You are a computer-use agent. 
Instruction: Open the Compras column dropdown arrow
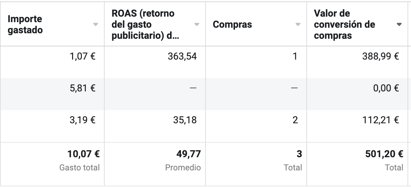click(298, 24)
